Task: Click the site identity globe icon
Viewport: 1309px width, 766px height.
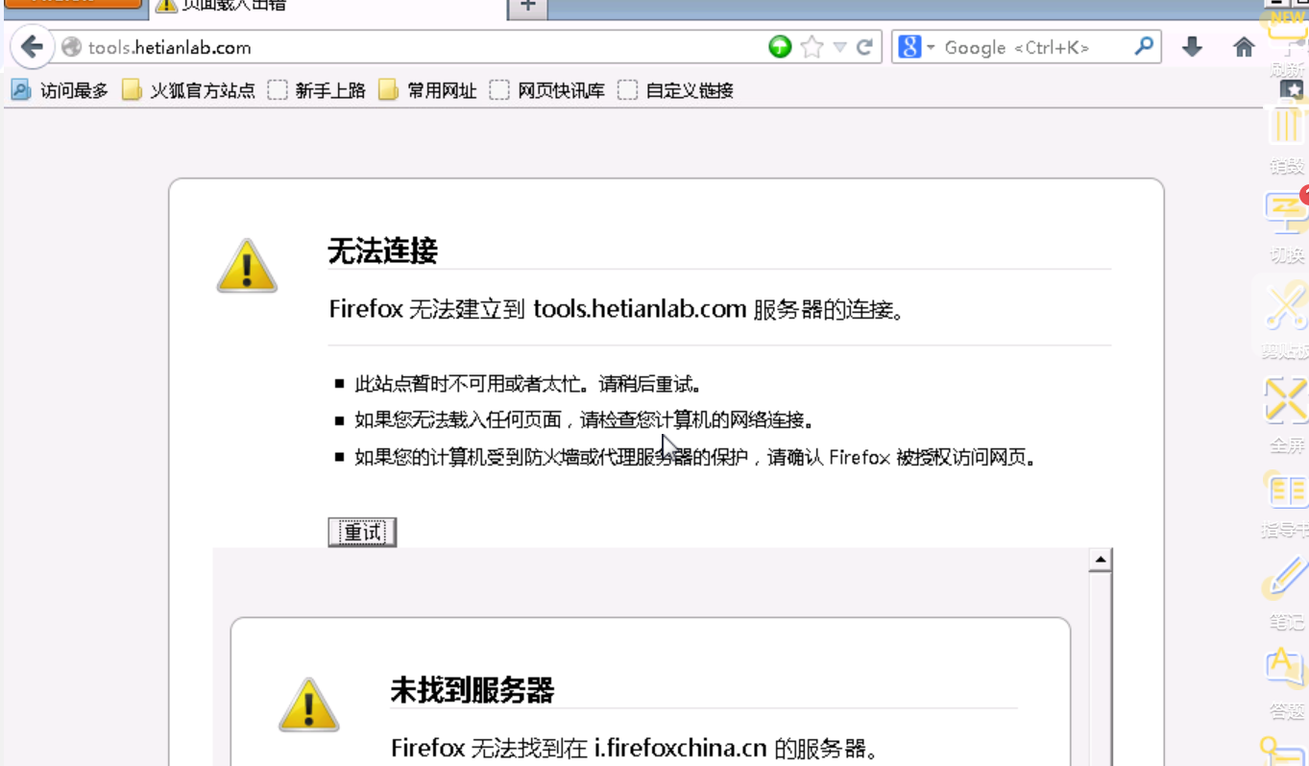Action: (x=71, y=47)
